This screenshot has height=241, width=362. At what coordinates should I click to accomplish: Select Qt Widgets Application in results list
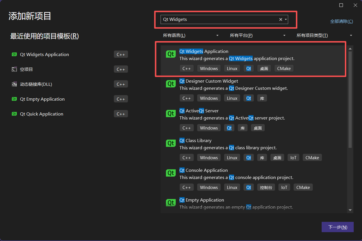[253, 60]
